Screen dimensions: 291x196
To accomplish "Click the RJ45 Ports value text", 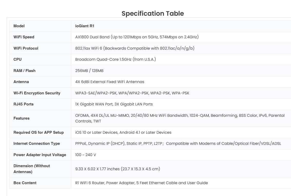I will click(x=114, y=104).
